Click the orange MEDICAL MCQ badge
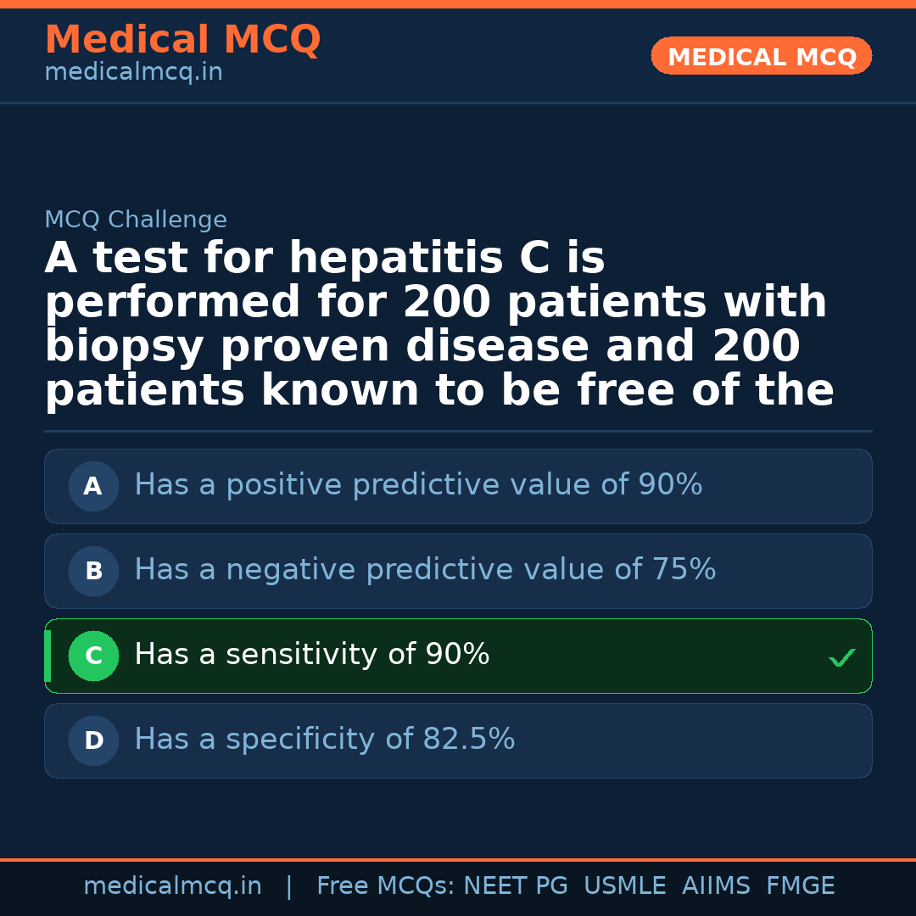 tap(762, 57)
